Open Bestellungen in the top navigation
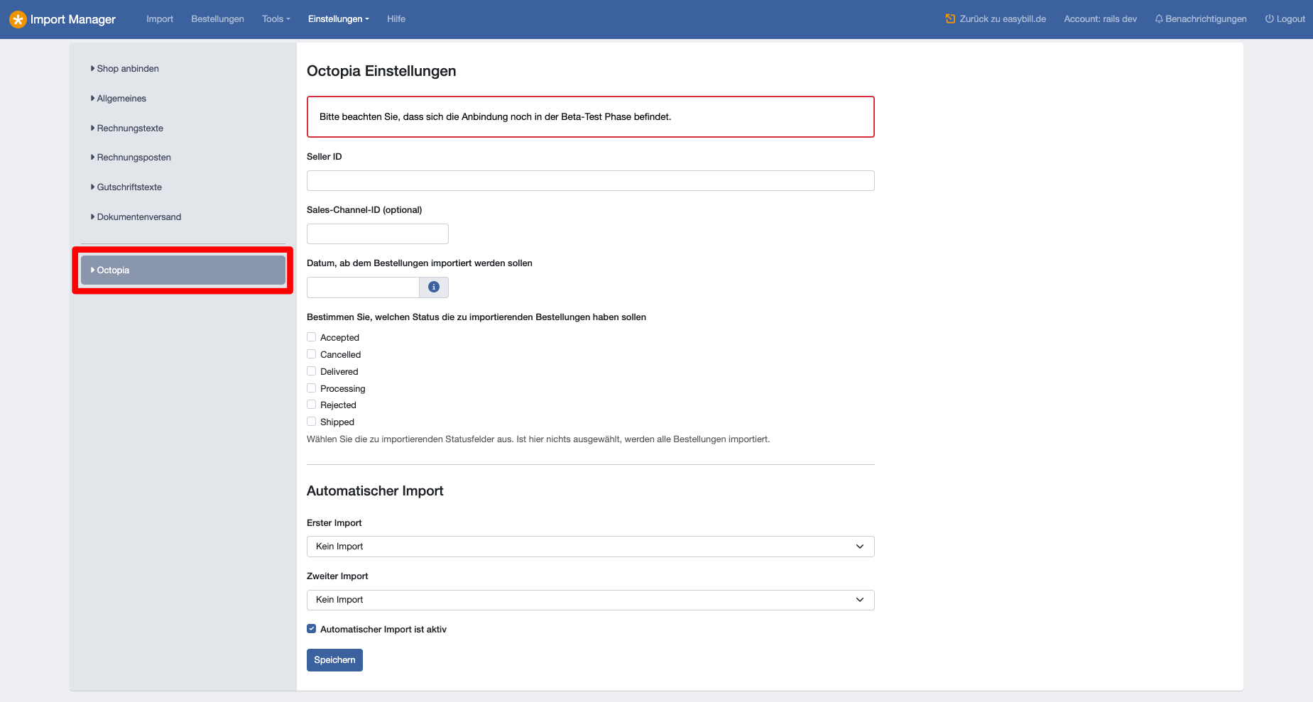Viewport: 1313px width, 702px height. (x=217, y=19)
